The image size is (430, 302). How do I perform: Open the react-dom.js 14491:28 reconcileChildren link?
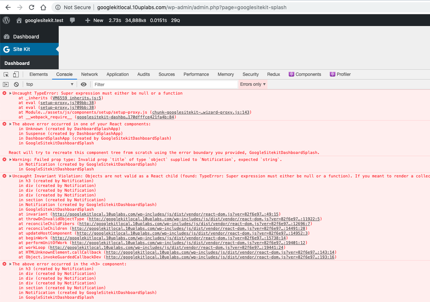188,229
